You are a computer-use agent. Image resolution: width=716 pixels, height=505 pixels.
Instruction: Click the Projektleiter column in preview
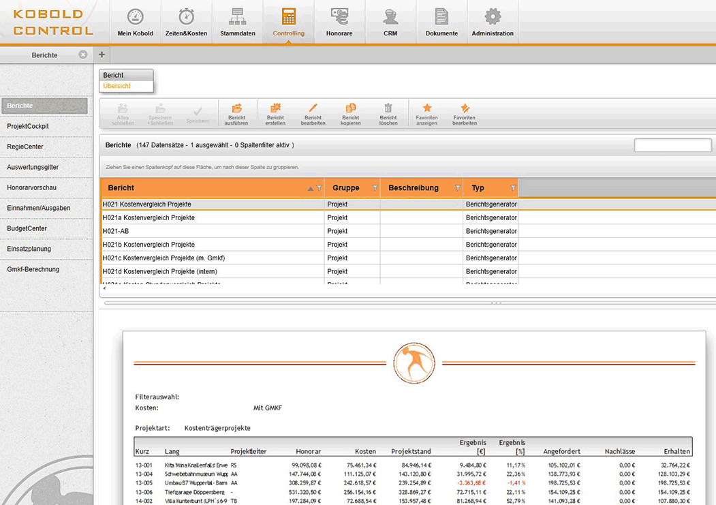tap(249, 452)
